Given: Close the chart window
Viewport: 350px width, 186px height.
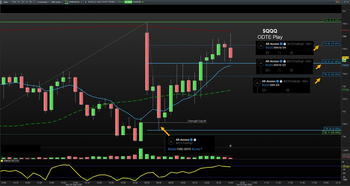Looking at the screenshot, I should [348, 2].
